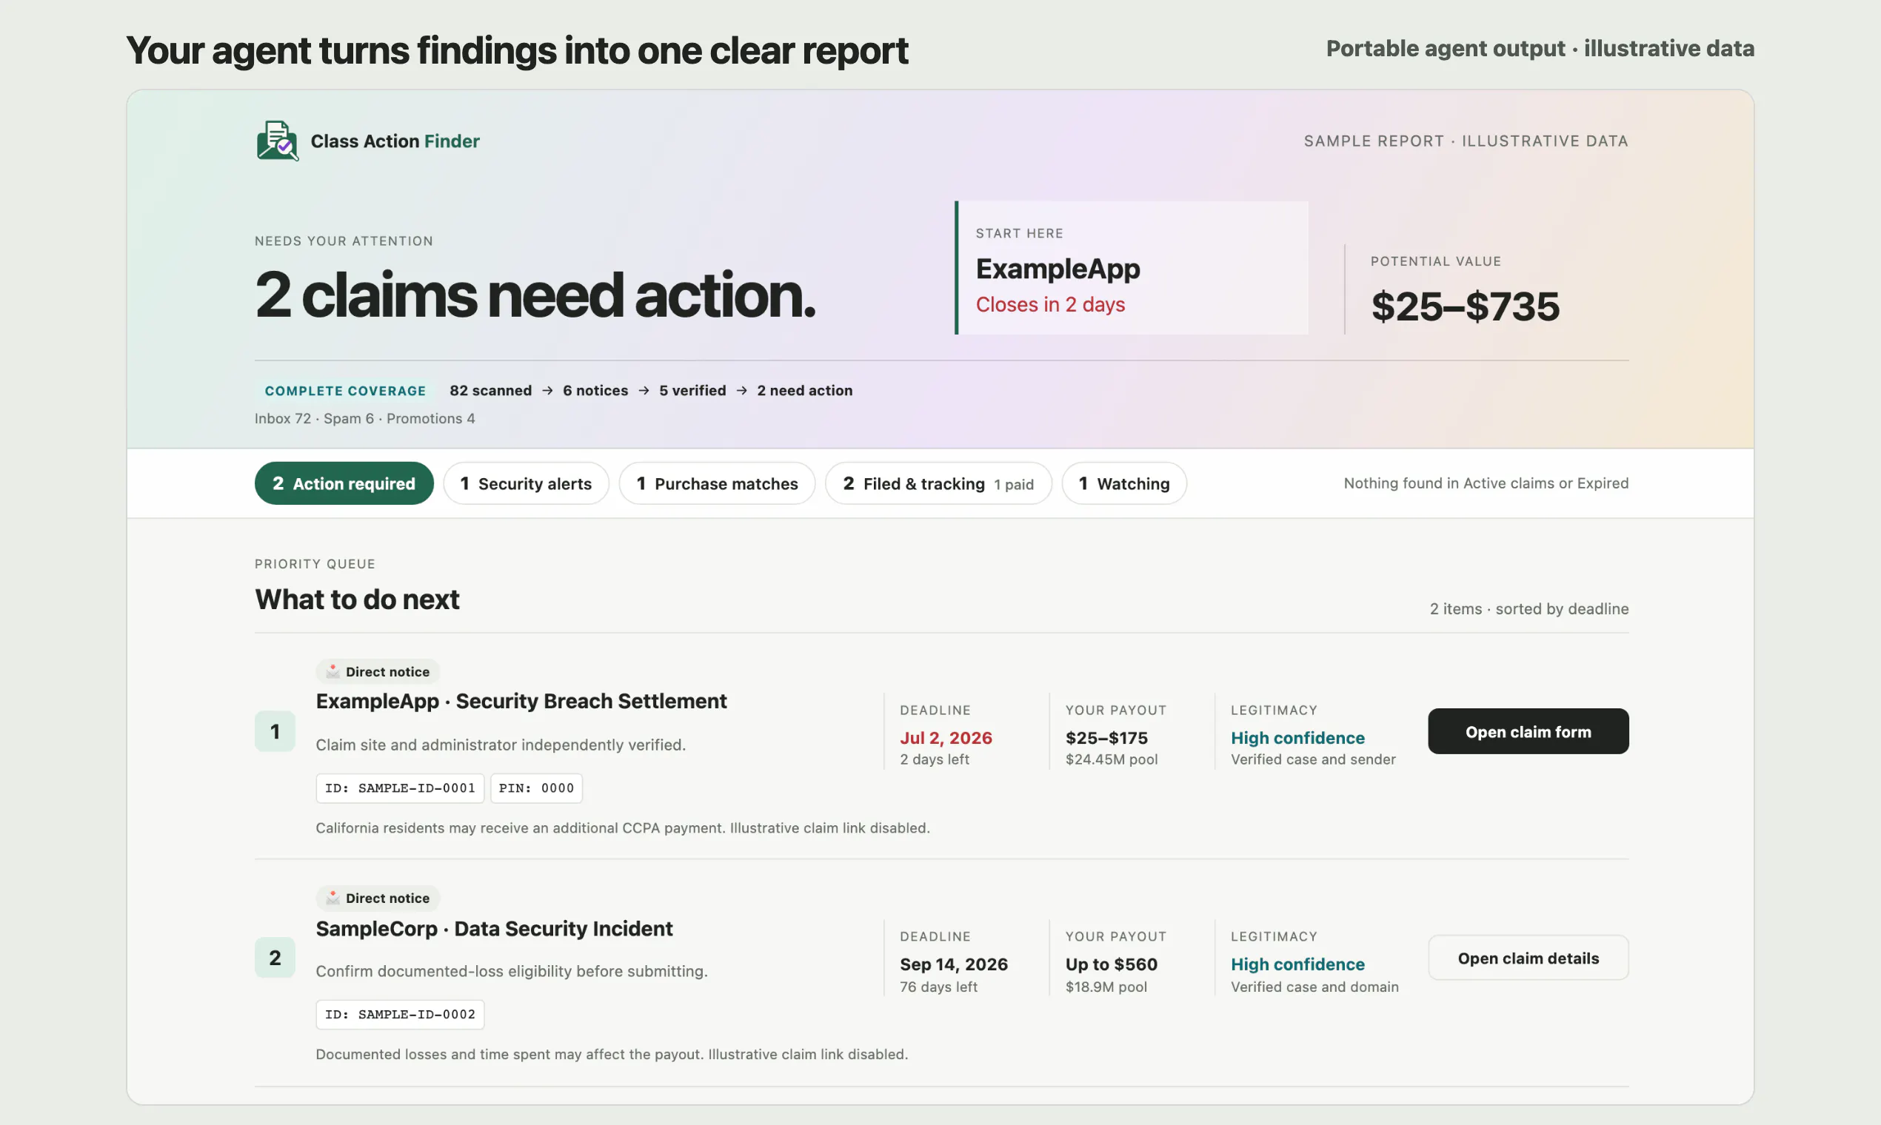The width and height of the screenshot is (1881, 1125).
Task: Click High confidence for ExampleApp
Action: tap(1297, 738)
